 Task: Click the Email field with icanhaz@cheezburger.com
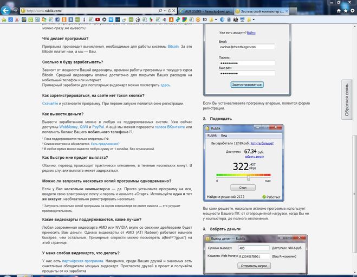coord(247,47)
